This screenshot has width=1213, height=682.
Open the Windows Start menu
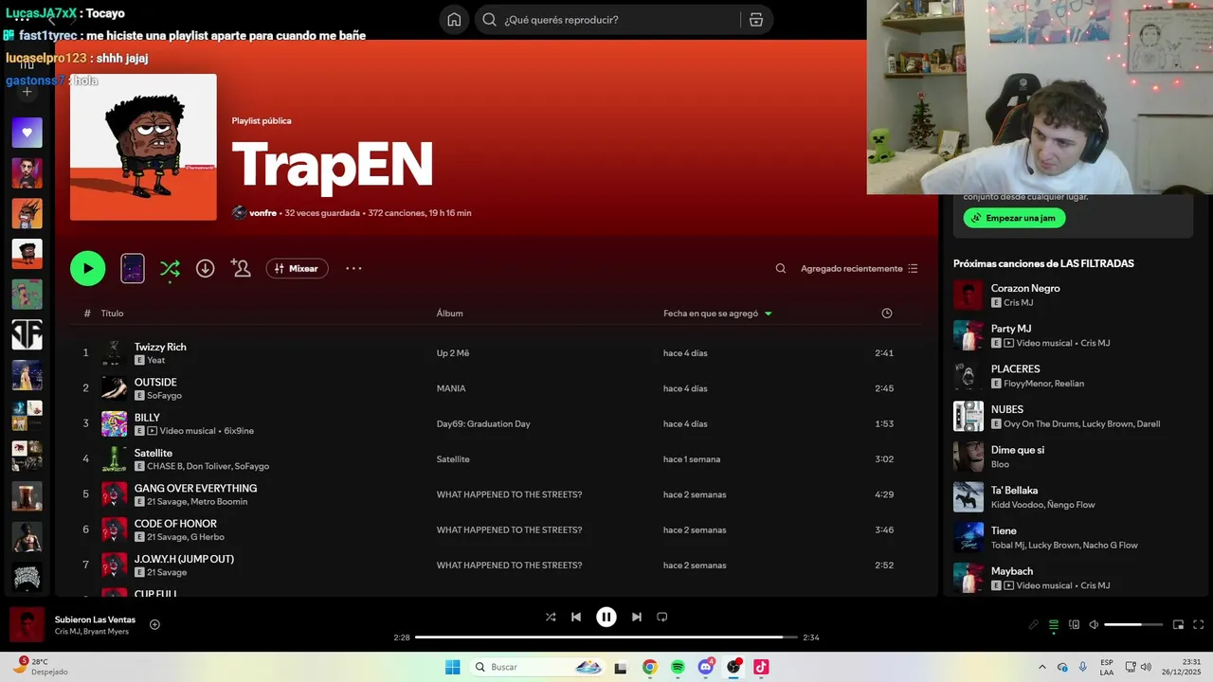pos(453,667)
